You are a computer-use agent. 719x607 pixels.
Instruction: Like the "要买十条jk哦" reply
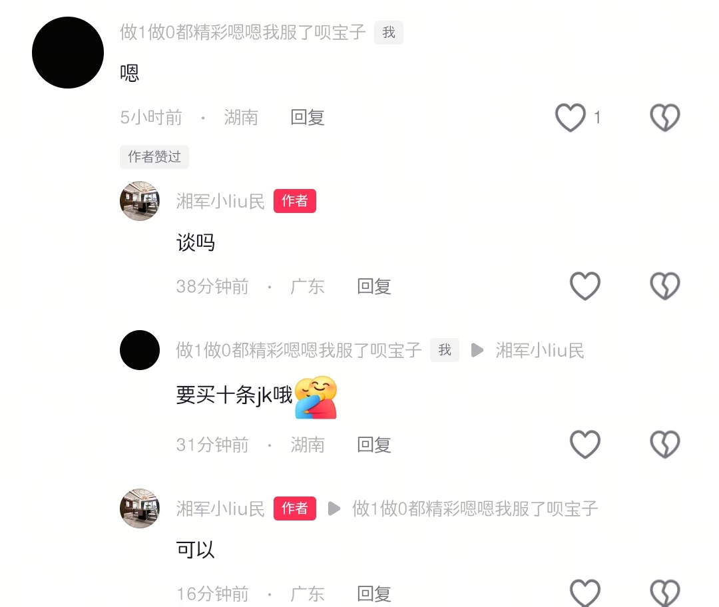(x=585, y=444)
